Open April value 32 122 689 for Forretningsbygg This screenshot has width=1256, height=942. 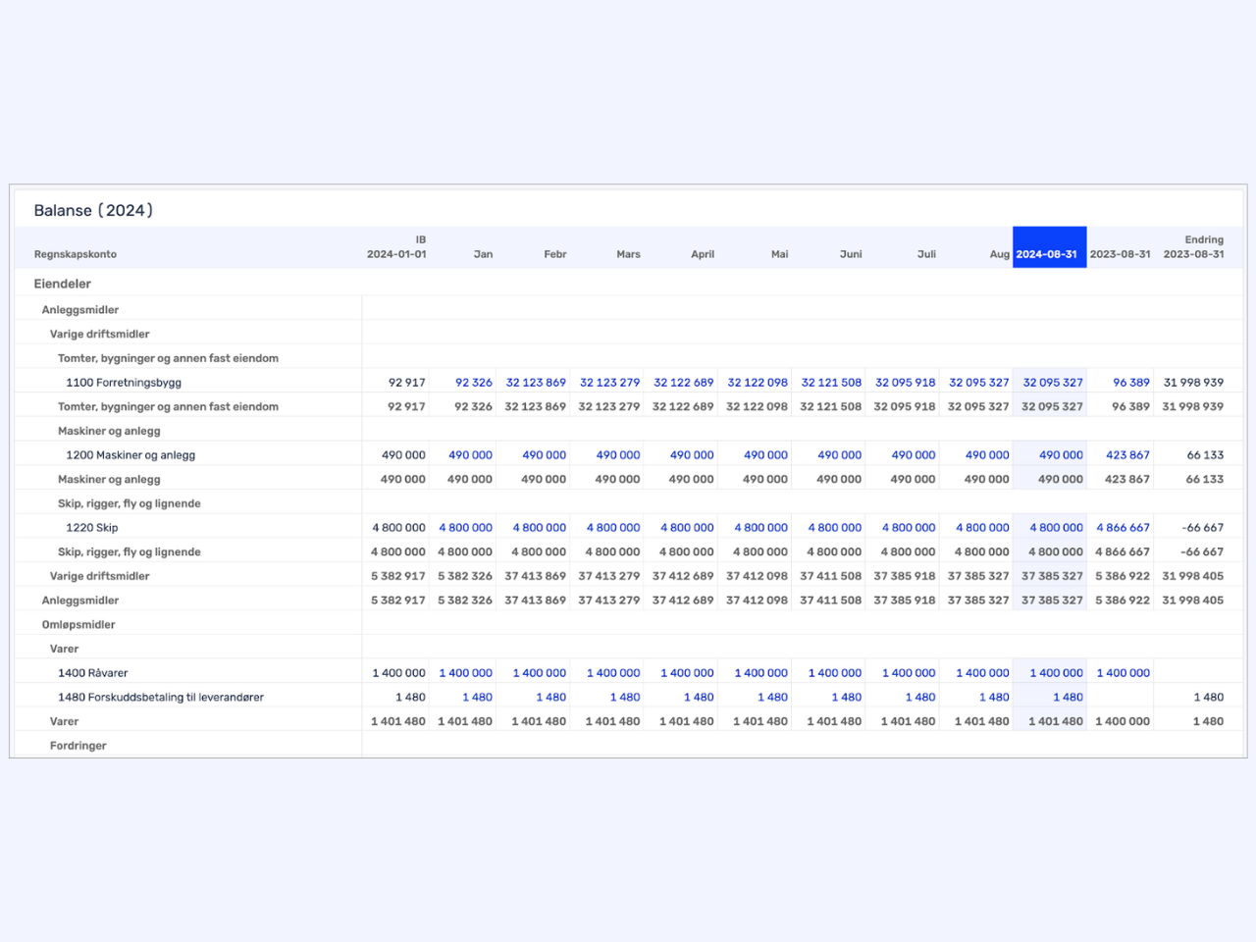684,383
